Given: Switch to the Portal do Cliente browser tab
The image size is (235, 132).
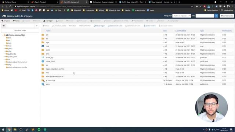Looking at the screenshot, I should click(15, 2).
